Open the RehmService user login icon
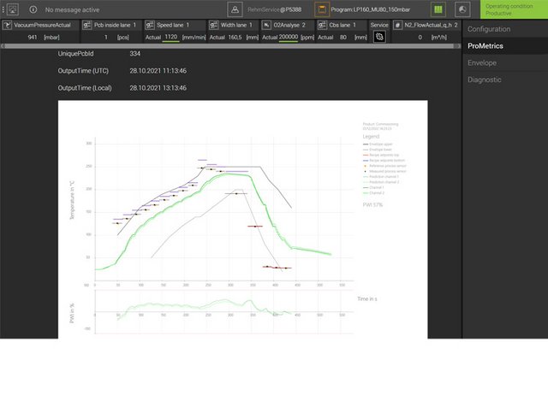The width and height of the screenshot is (548, 401). tap(236, 9)
